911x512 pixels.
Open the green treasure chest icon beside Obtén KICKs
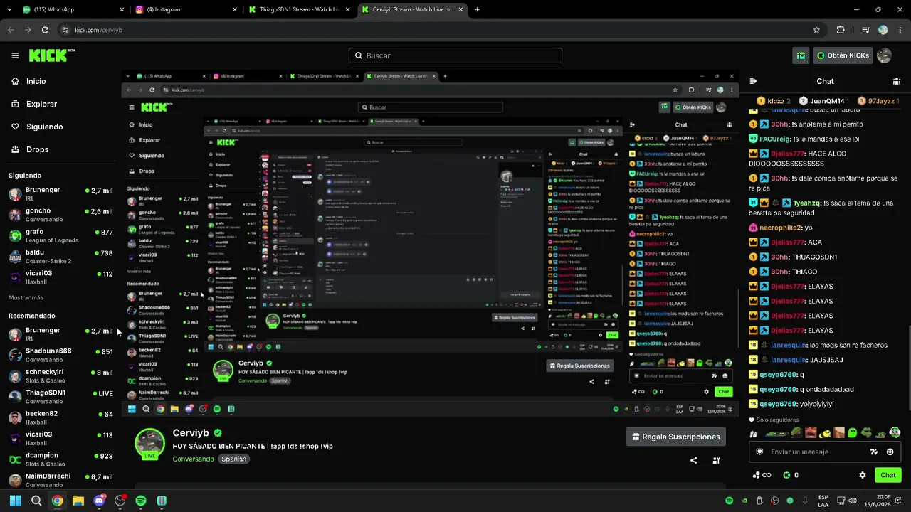click(x=801, y=55)
